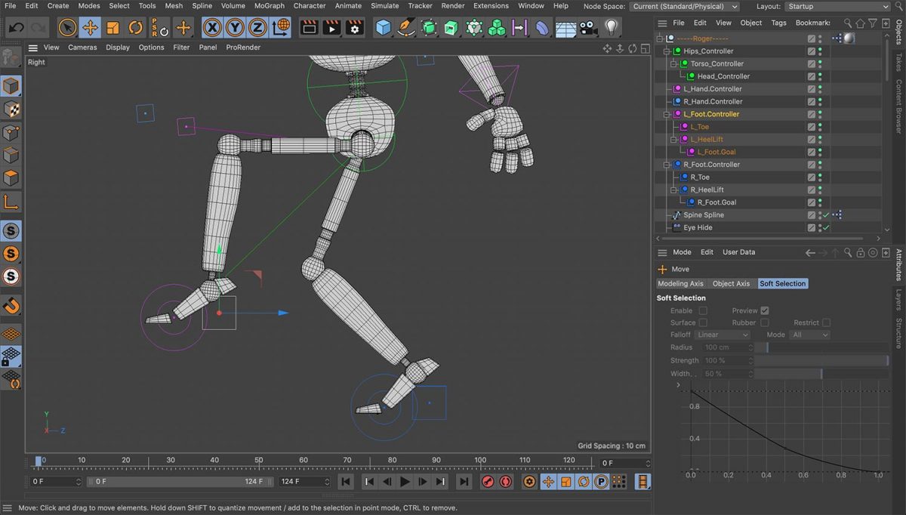Open the Character menu
This screenshot has height=515, width=906.
(x=309, y=5)
